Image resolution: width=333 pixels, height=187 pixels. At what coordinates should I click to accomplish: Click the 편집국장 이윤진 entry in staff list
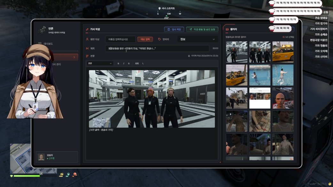click(x=319, y=40)
